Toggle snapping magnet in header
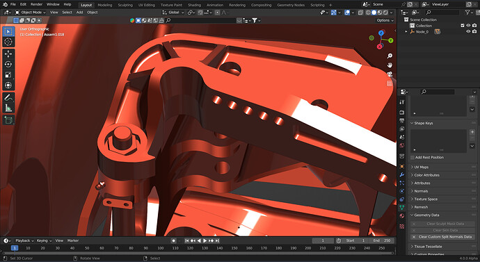 tap(200, 13)
